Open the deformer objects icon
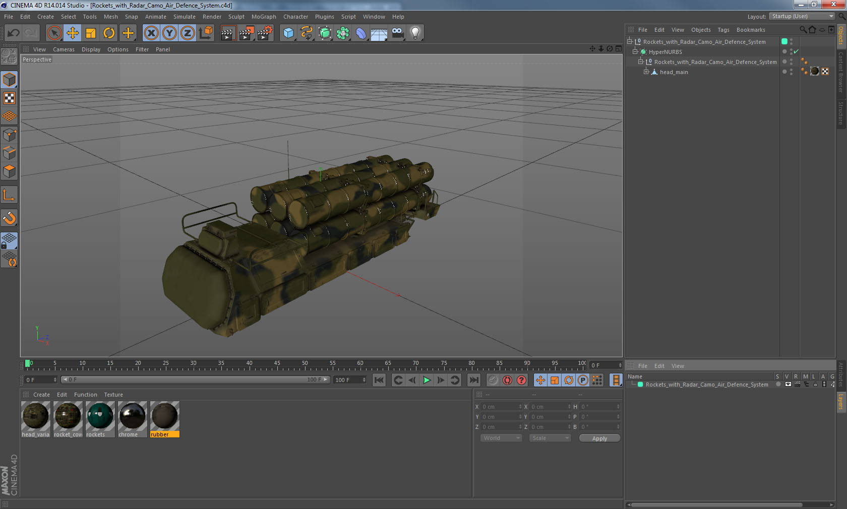 pyautogui.click(x=361, y=33)
